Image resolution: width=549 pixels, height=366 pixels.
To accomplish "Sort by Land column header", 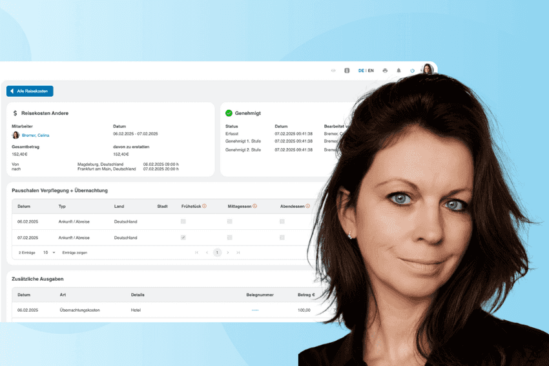I will click(x=119, y=207).
